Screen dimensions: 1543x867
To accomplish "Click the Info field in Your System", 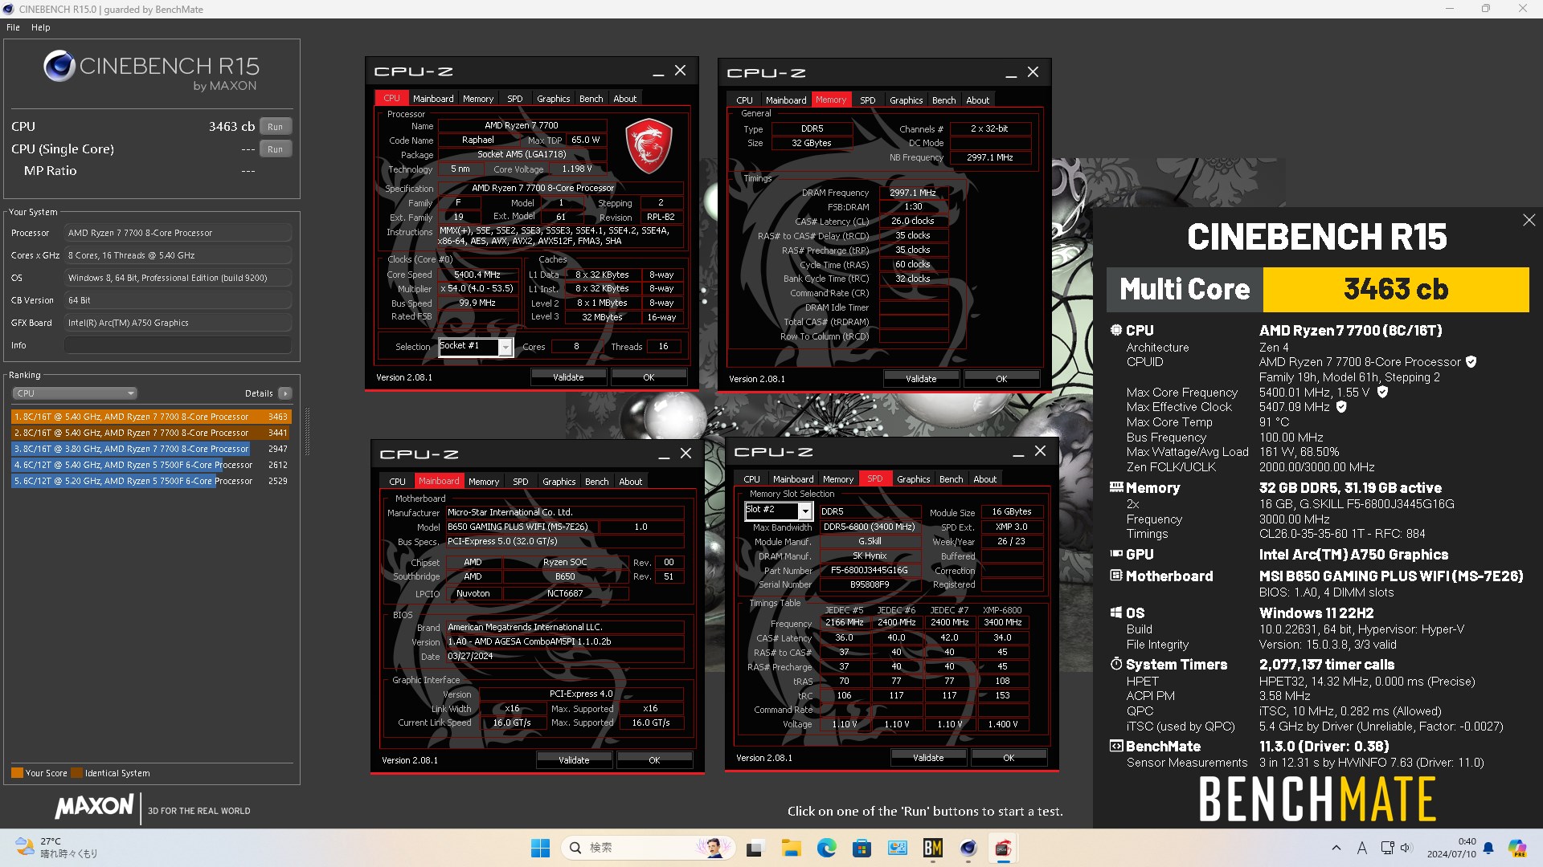I will tap(178, 345).
